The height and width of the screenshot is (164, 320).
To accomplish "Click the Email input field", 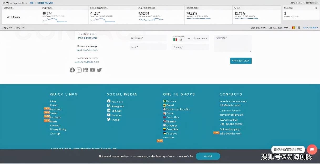I will coord(148,47).
